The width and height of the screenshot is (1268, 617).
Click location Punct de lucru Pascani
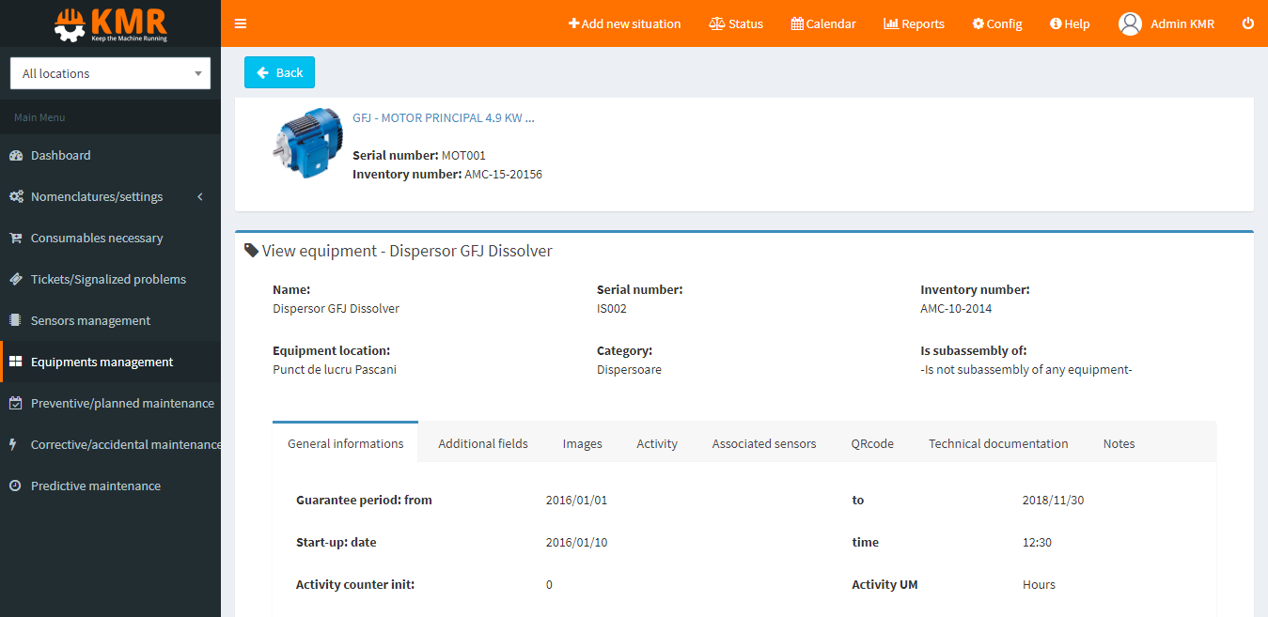coord(335,369)
